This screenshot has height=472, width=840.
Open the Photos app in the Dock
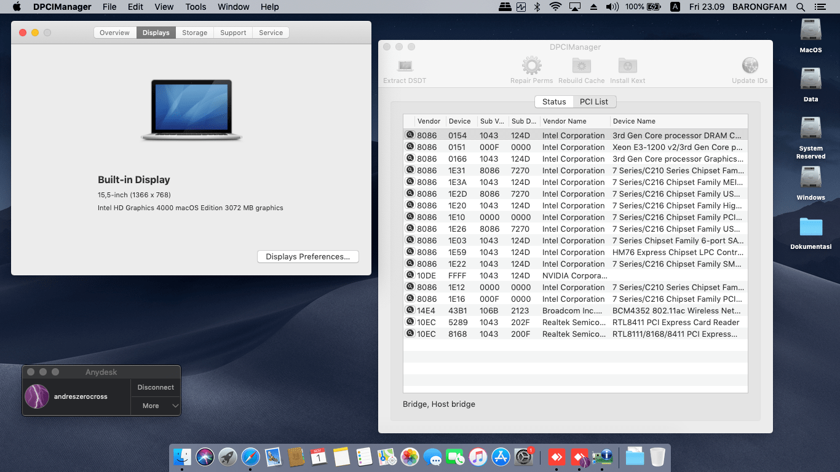[410, 457]
